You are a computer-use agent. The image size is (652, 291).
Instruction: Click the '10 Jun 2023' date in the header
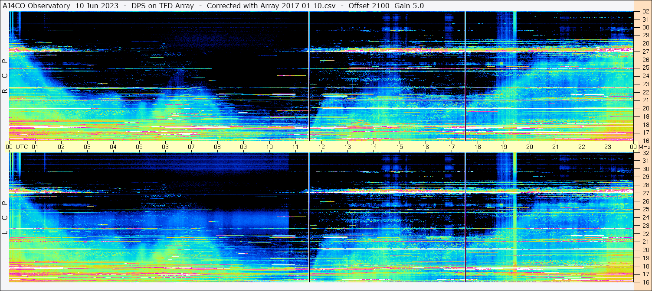tap(97, 6)
